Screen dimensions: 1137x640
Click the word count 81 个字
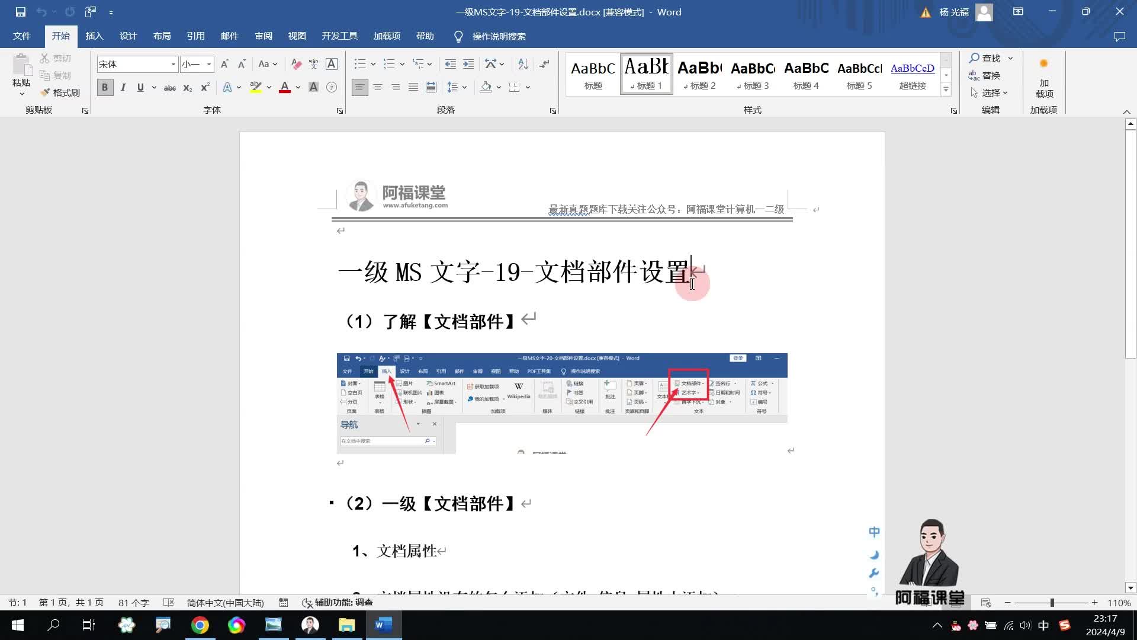[x=134, y=603]
